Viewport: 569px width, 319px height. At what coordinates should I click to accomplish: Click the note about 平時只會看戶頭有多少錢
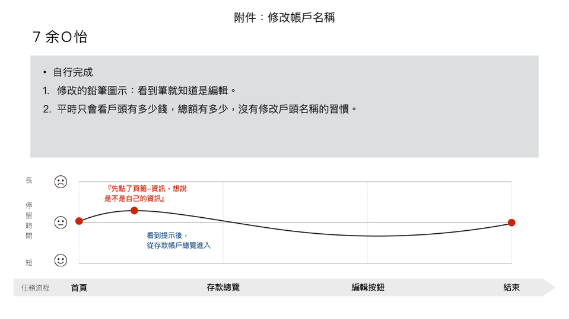click(200, 109)
